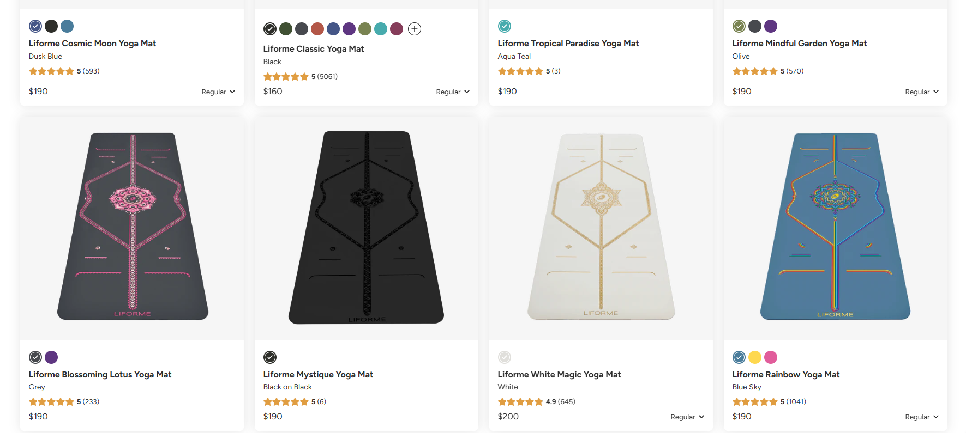Open the Rainbow Yoga Mat product image
This screenshot has width=966, height=433.
(x=835, y=227)
